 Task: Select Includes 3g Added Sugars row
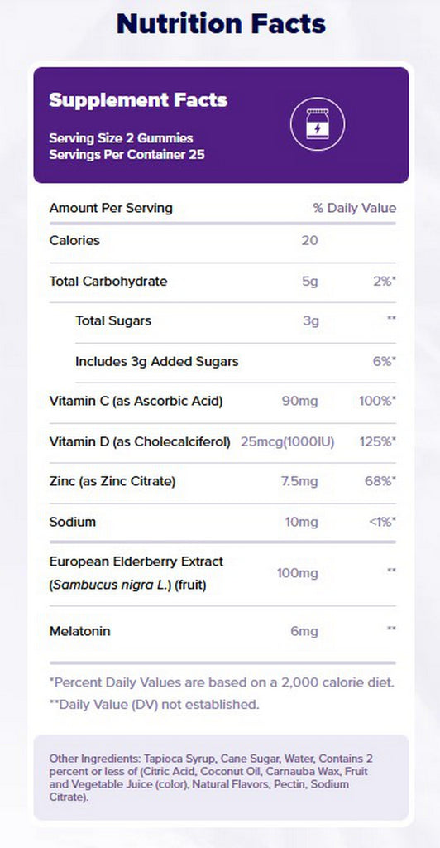(222, 362)
